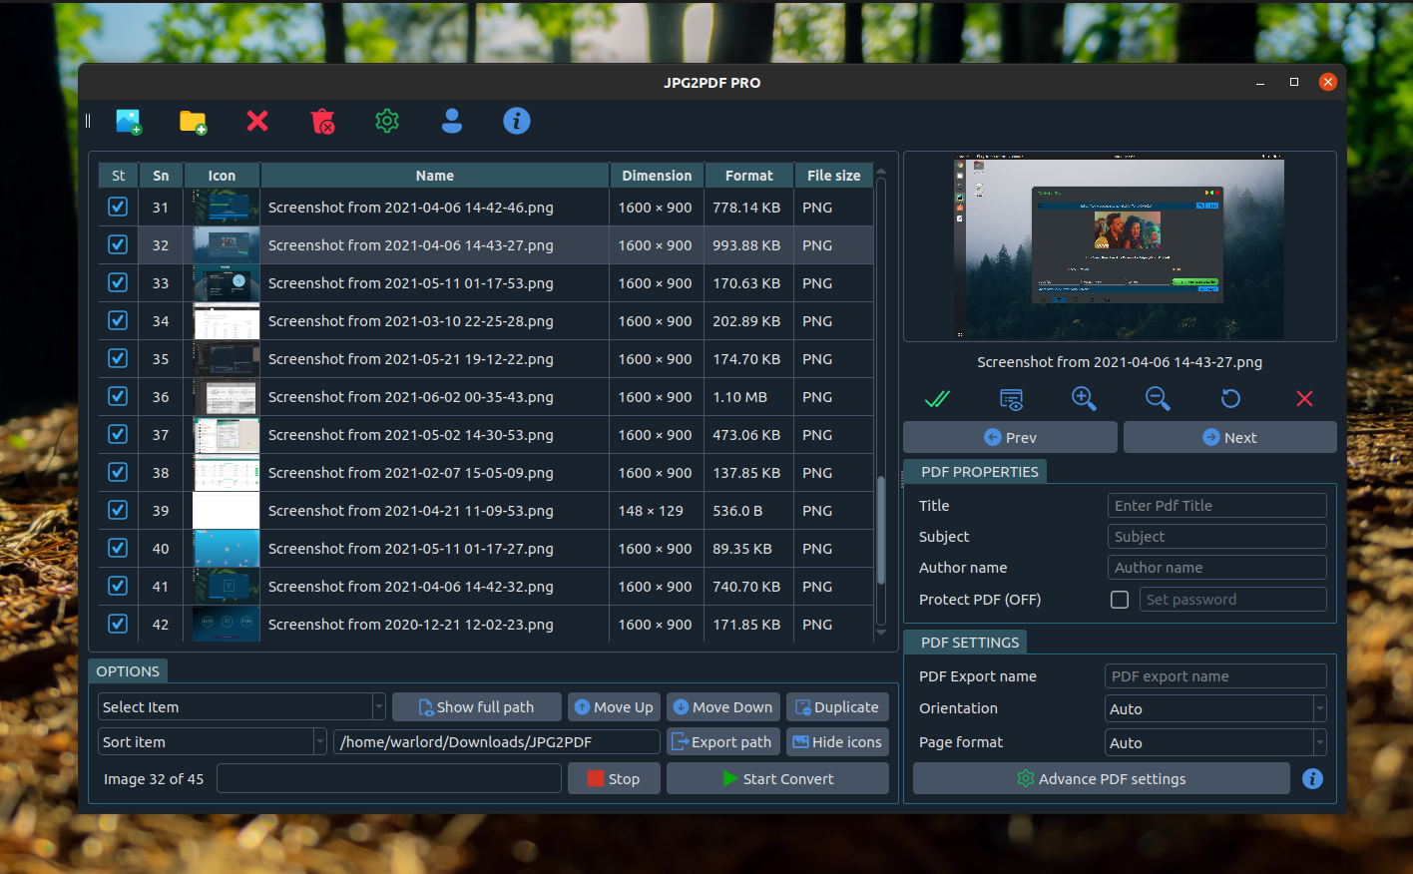The height and width of the screenshot is (874, 1413).
Task: Focus the PDF Title input field
Action: coord(1217,506)
